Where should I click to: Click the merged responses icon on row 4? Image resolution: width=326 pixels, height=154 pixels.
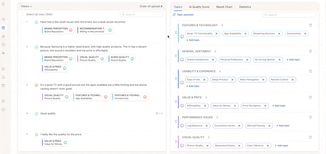click(157, 113)
